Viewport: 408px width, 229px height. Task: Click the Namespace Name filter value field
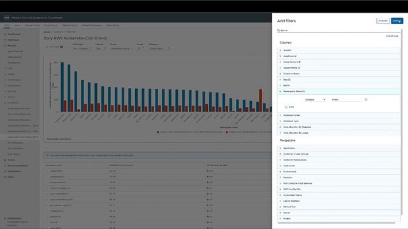(x=346, y=99)
